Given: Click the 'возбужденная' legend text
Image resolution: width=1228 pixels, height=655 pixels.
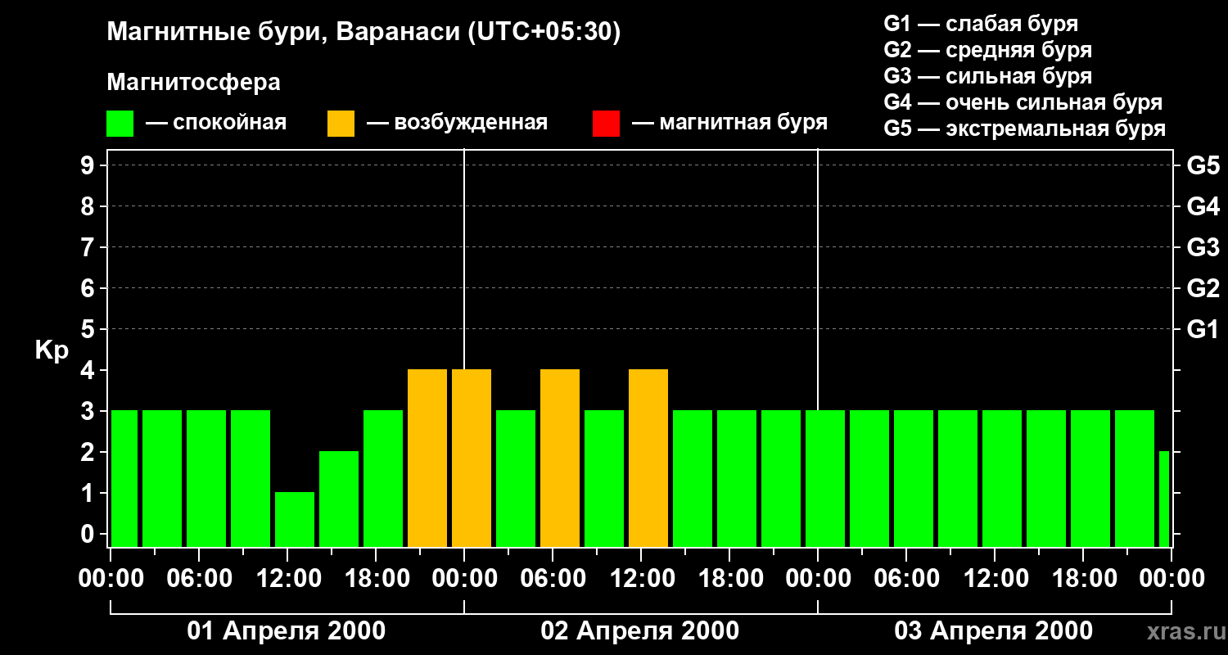Looking at the screenshot, I should click(x=471, y=123).
